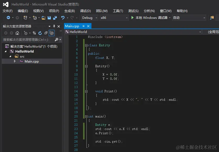This screenshot has width=219, height=152.
Task: Open the Undo history dropdown
Action: 68,18
